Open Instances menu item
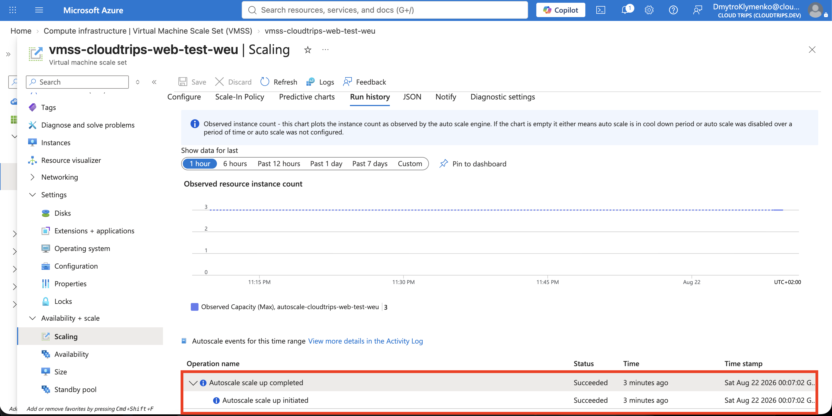The width and height of the screenshot is (832, 416). (56, 143)
